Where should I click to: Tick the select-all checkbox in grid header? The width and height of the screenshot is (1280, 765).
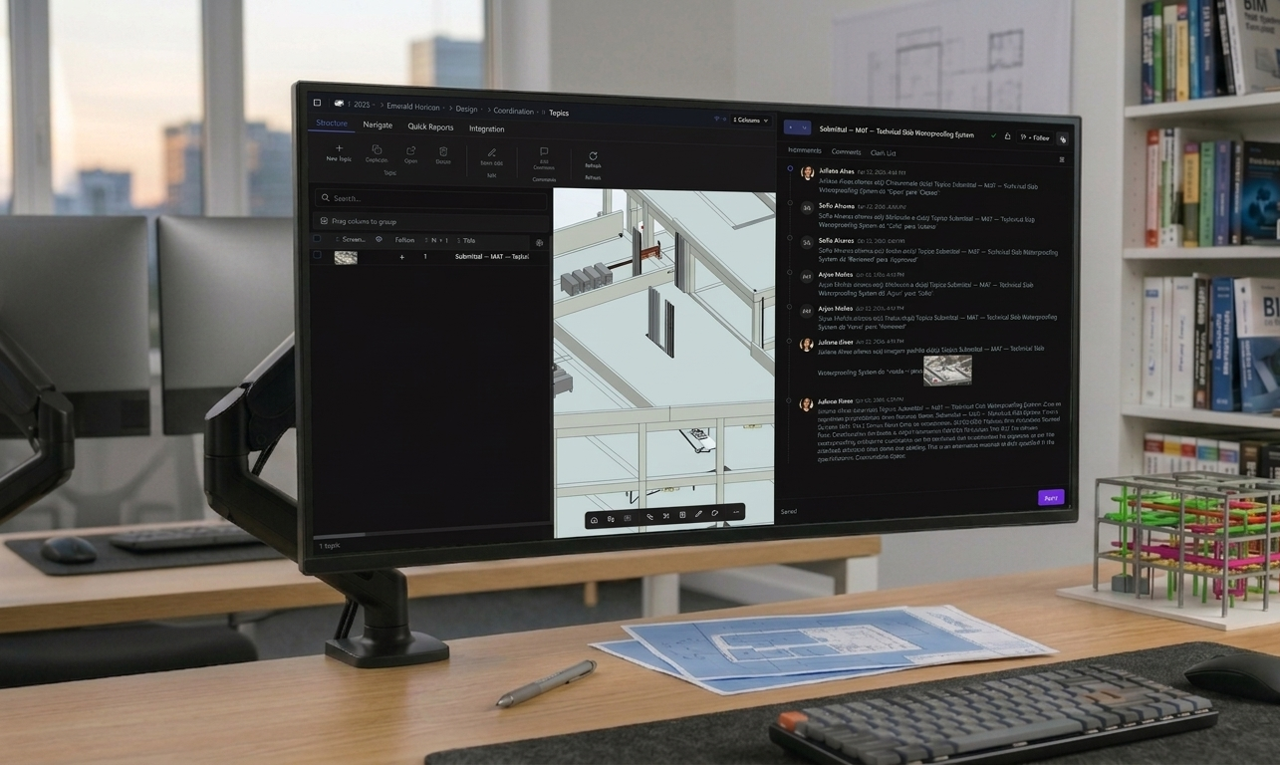tap(317, 239)
